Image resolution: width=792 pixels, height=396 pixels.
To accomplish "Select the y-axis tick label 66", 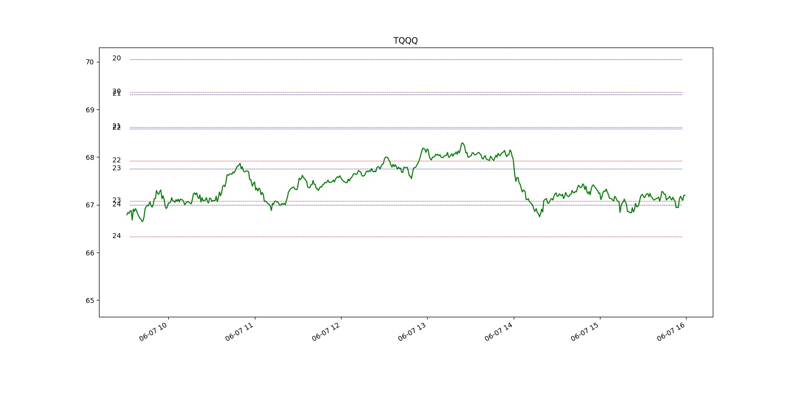I will [90, 253].
